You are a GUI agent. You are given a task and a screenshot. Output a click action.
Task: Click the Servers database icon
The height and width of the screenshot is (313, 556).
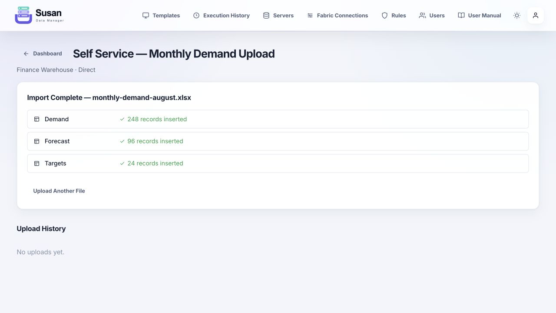266,15
